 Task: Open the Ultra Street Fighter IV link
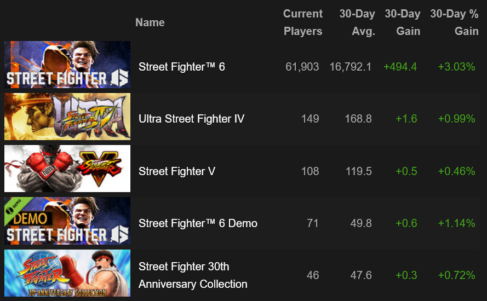[192, 119]
